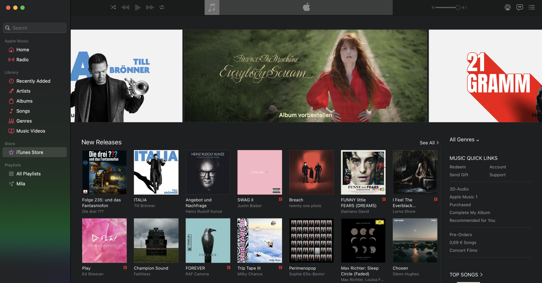Viewport: 542px width, 283px height.
Task: Select iTunes Store in sidebar
Action: point(35,152)
